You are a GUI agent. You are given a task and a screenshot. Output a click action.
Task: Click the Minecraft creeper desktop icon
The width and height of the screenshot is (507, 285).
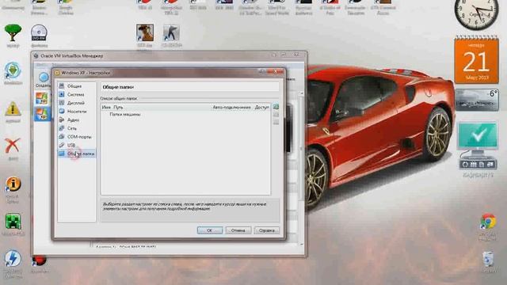13,222
